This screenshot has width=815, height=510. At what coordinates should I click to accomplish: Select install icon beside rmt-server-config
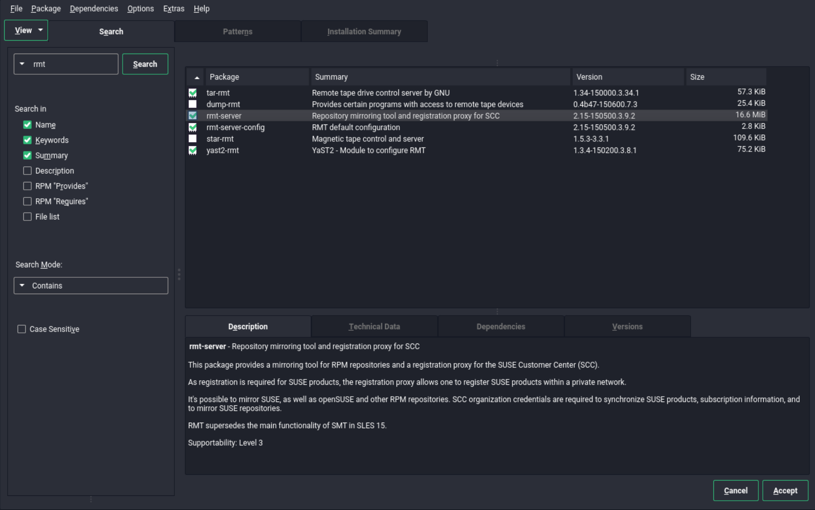193,127
